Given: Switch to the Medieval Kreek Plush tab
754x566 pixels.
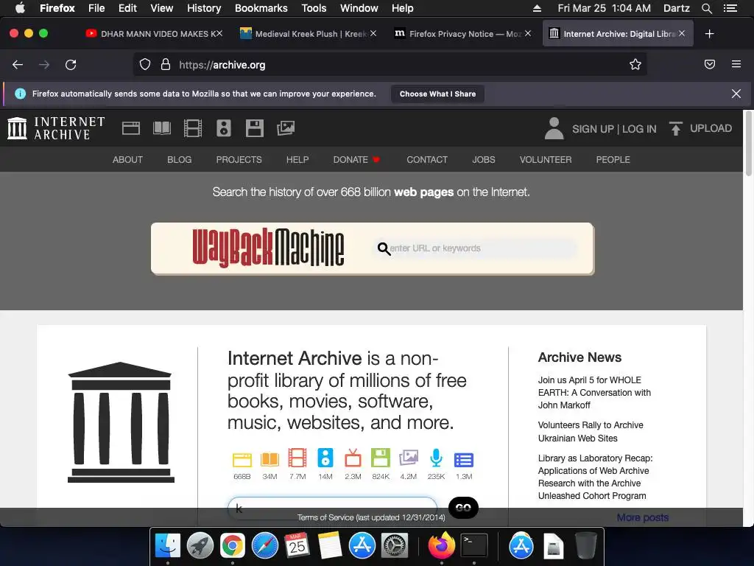Looking at the screenshot, I should [309, 34].
